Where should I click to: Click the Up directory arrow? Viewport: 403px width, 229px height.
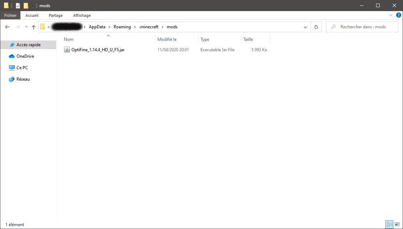pos(34,27)
